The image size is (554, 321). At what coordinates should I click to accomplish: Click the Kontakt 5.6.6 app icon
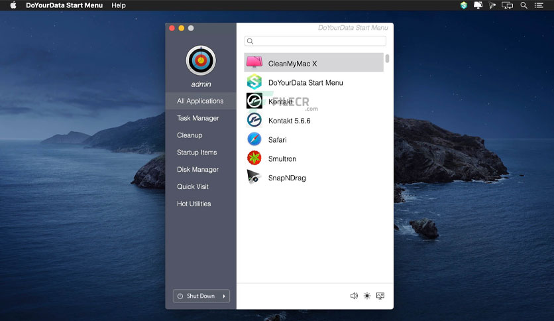[x=254, y=120]
